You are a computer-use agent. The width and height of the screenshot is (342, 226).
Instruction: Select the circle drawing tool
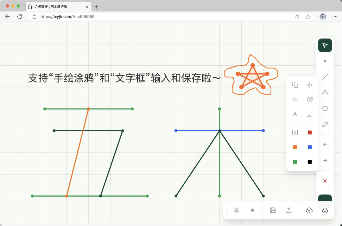325,108
